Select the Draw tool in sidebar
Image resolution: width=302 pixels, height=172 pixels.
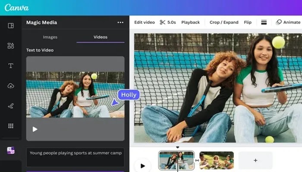tap(11, 106)
